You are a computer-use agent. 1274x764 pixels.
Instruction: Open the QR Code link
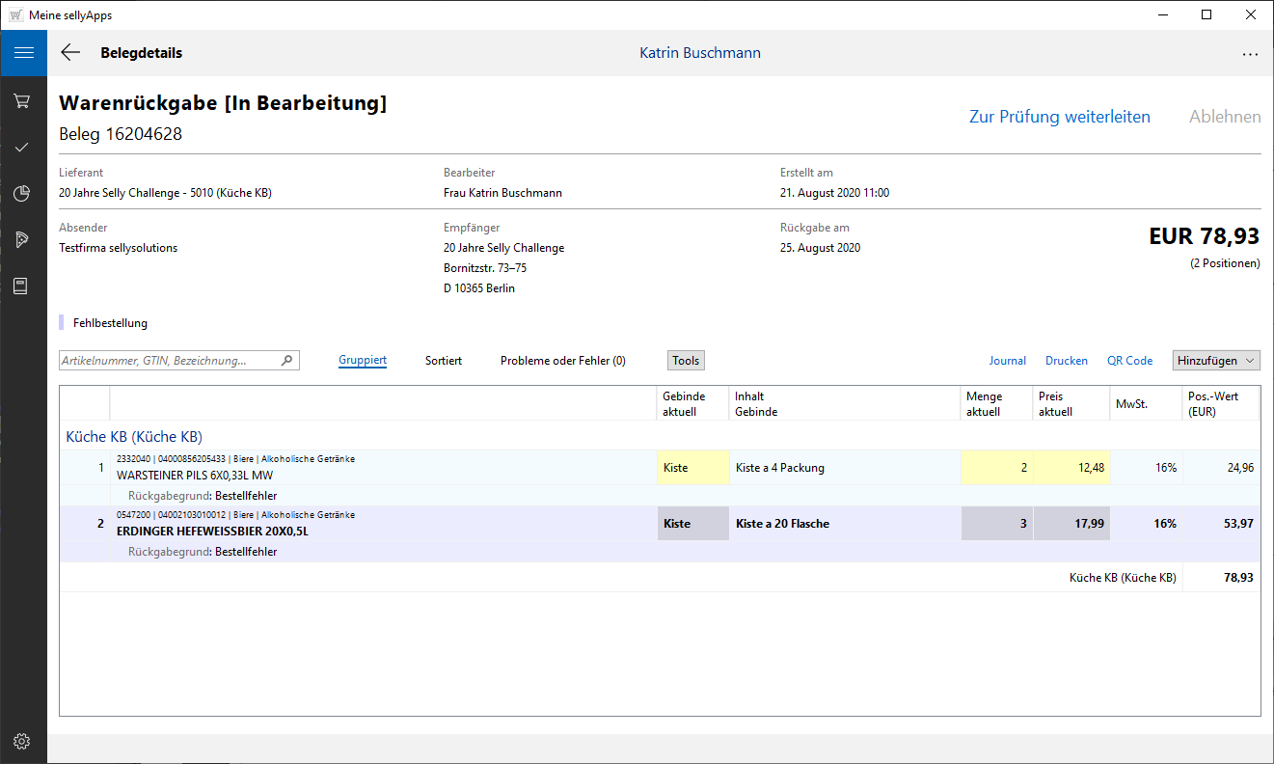pyautogui.click(x=1129, y=361)
